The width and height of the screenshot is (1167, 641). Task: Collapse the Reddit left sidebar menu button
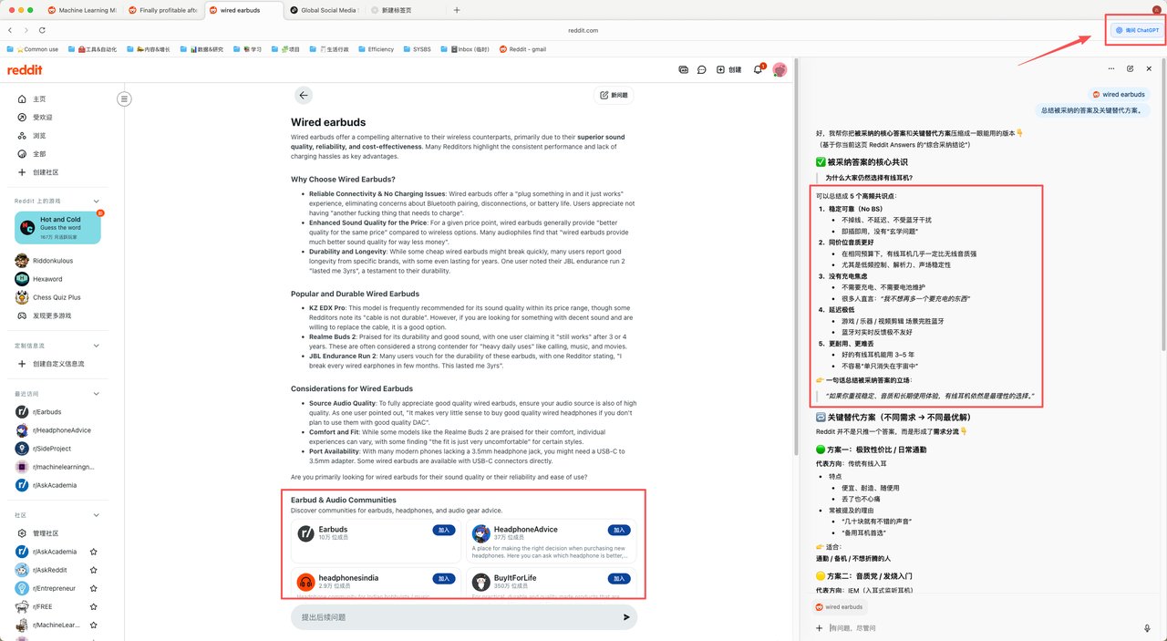click(x=125, y=98)
